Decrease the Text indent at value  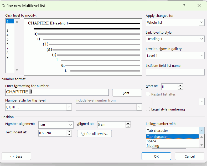point(69,135)
